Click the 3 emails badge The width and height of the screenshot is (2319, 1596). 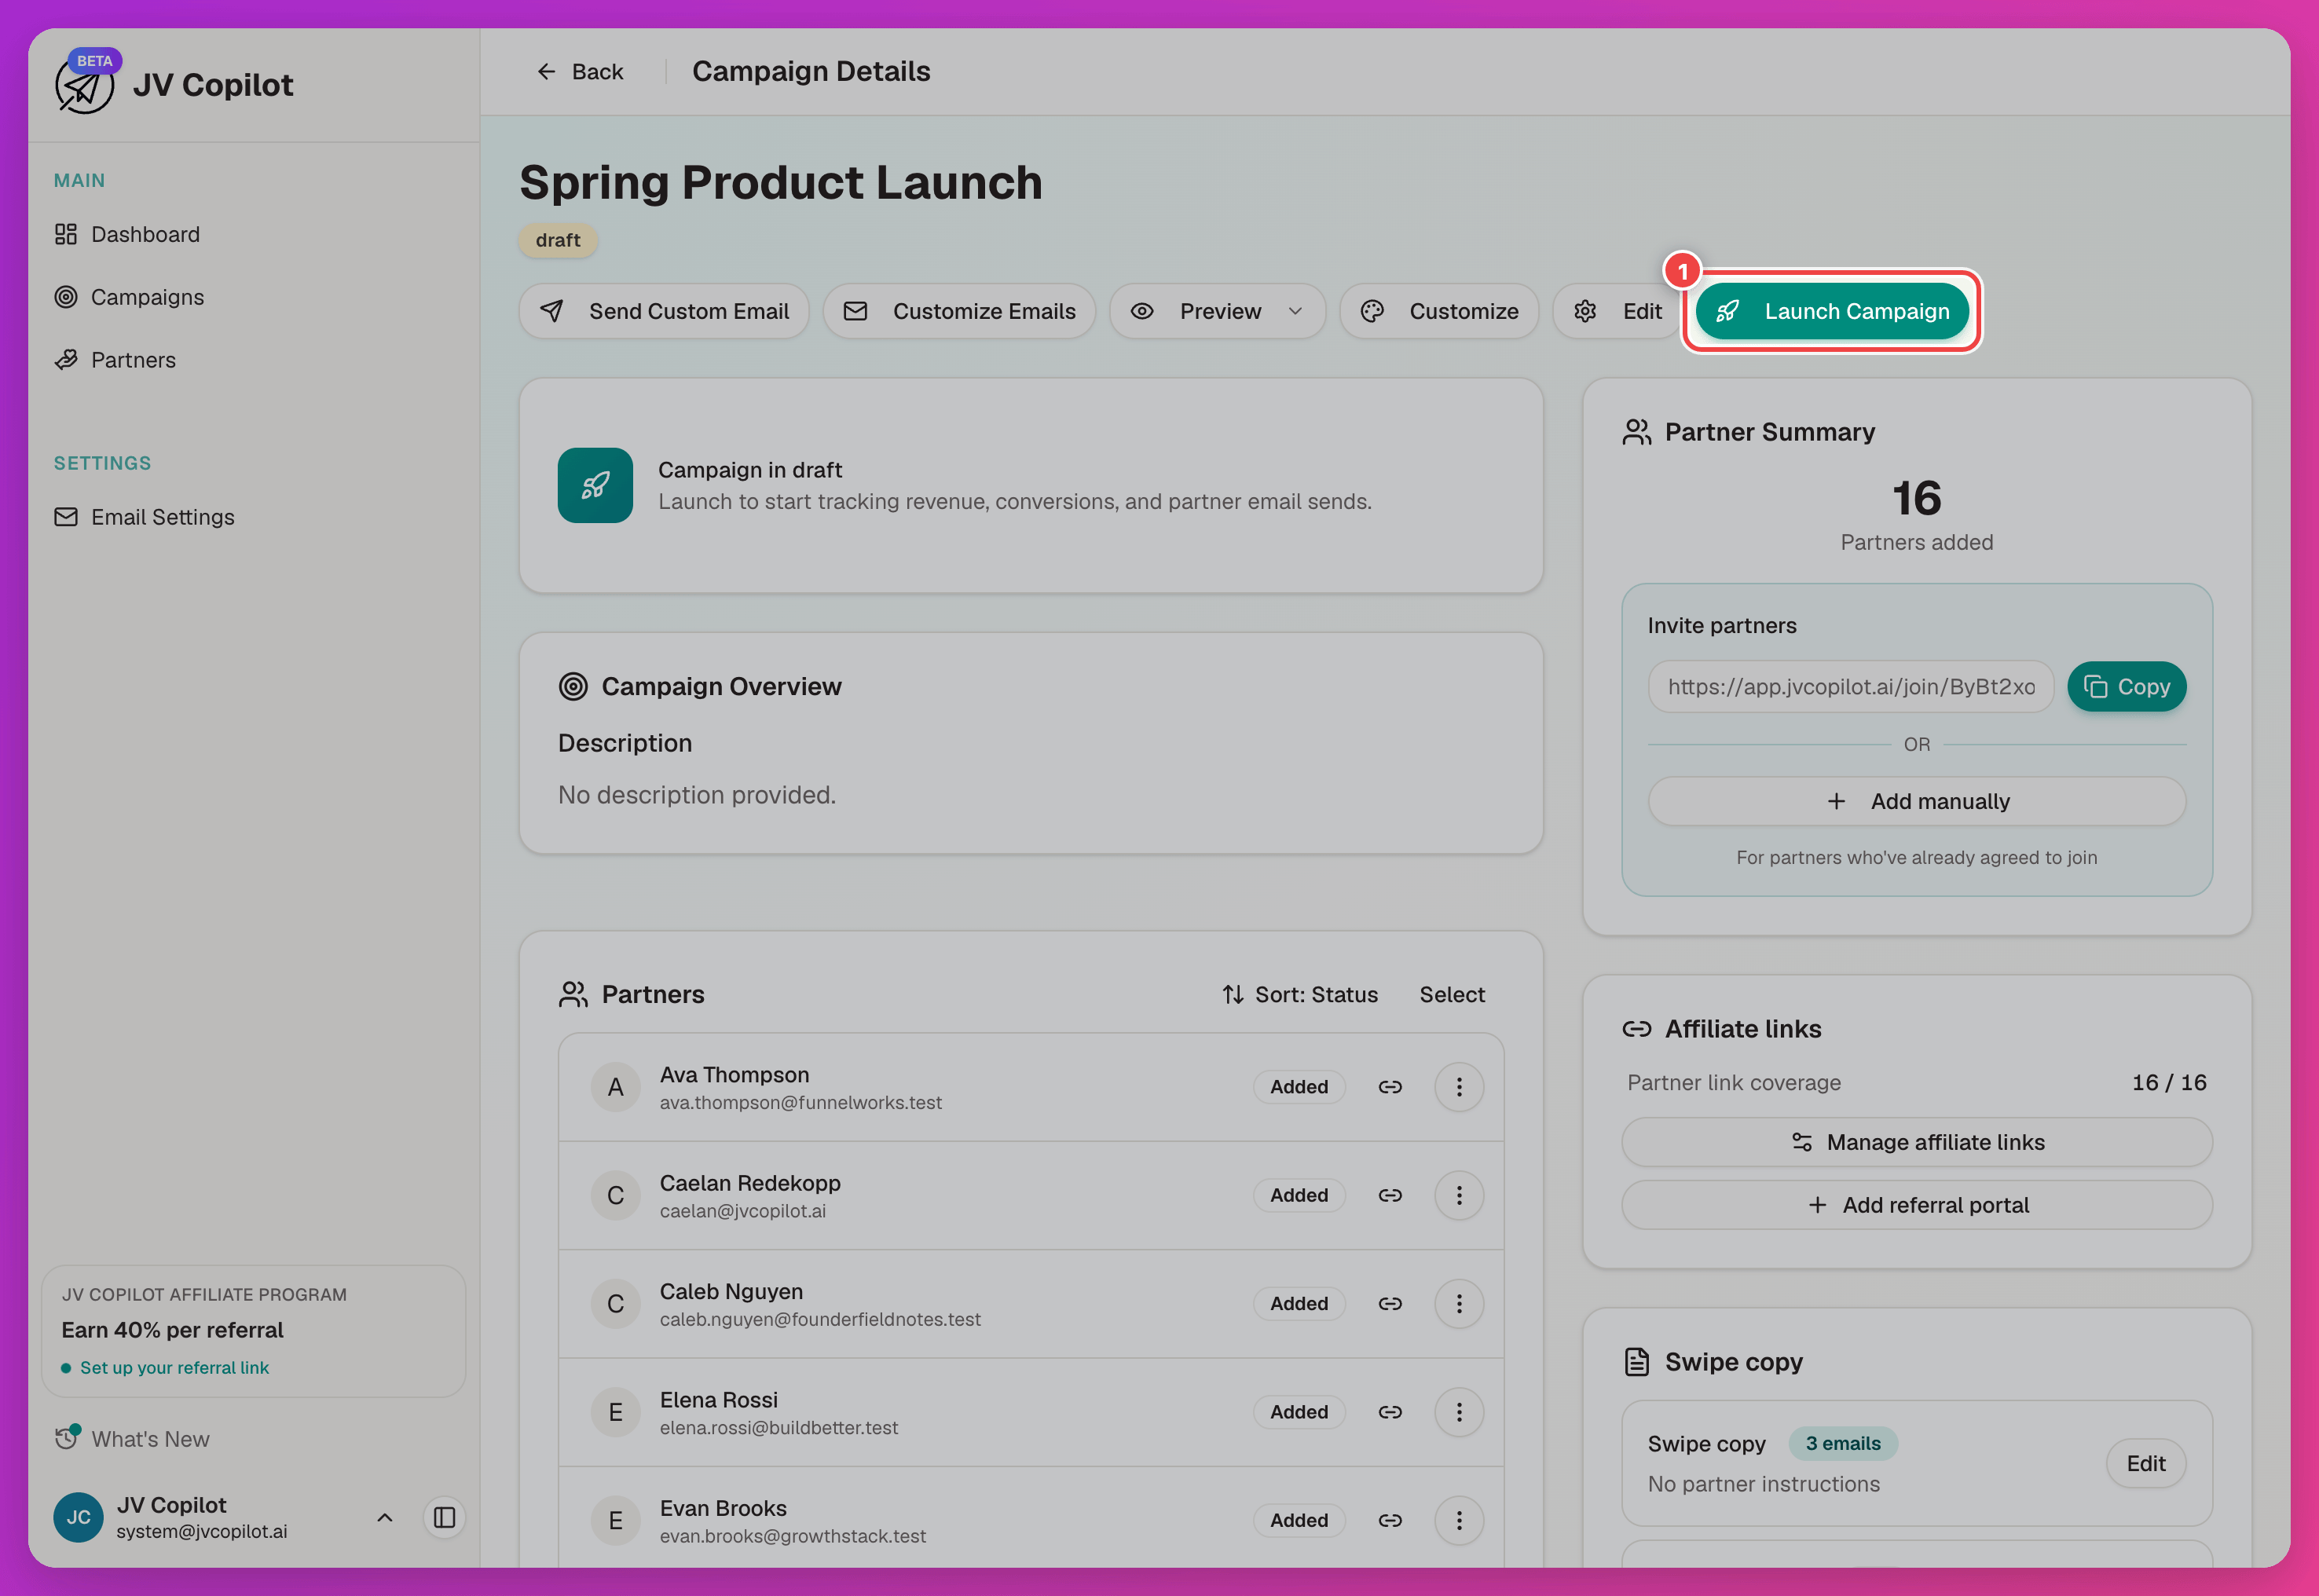(x=1842, y=1444)
